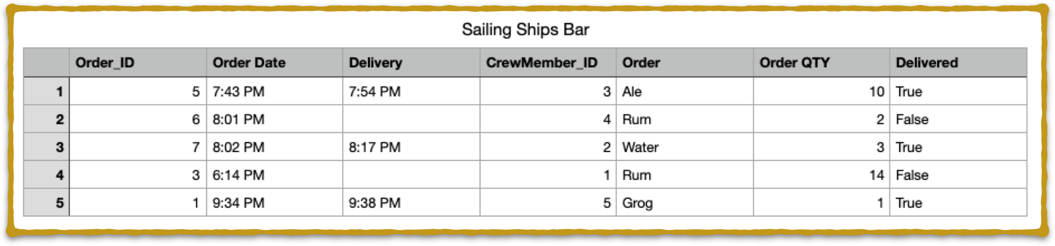Click the 9:34 PM order date cell
Image resolution: width=1055 pixels, height=246 pixels.
tap(274, 202)
